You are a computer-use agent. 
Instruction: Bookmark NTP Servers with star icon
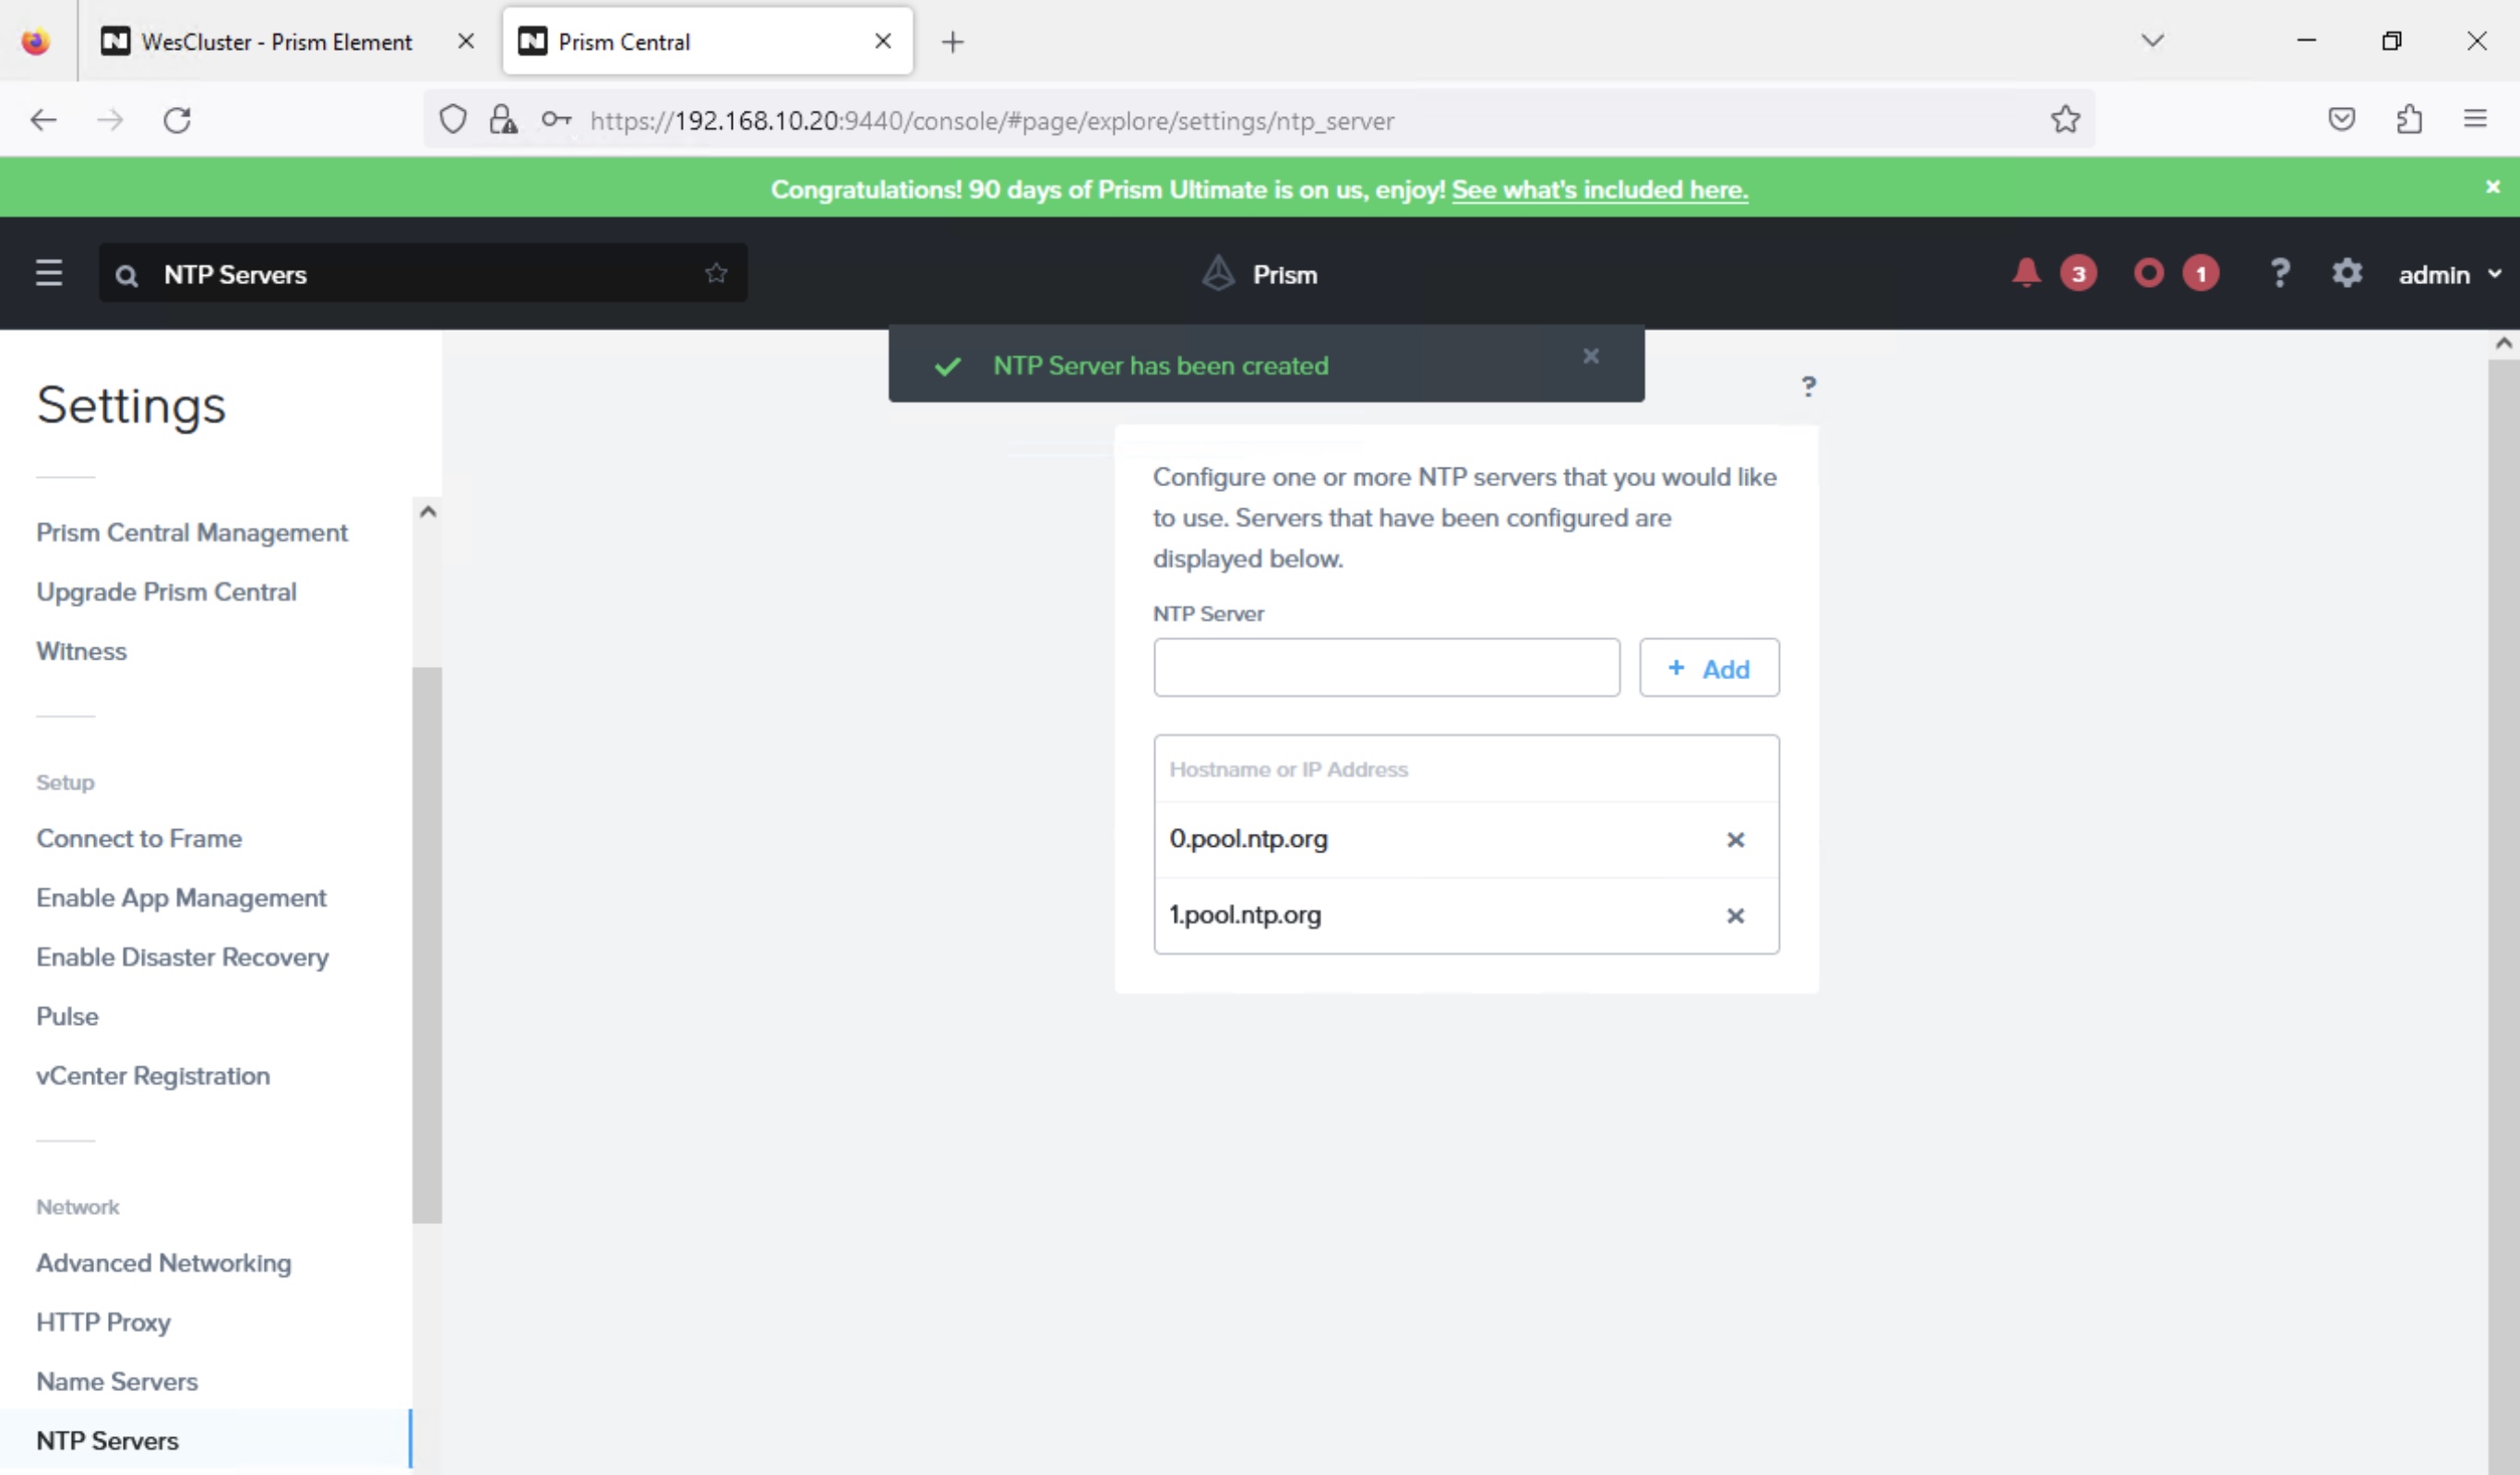(x=716, y=273)
